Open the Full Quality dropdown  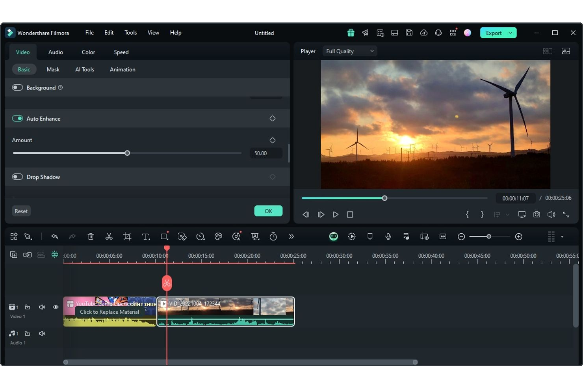(349, 51)
